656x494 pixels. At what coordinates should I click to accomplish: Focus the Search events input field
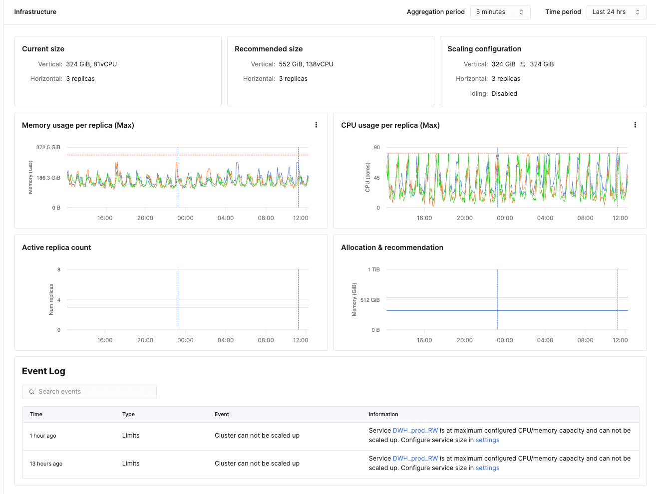[95, 392]
